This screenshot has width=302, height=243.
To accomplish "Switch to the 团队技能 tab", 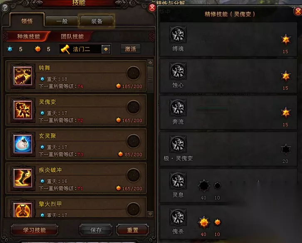I will 72,37.
